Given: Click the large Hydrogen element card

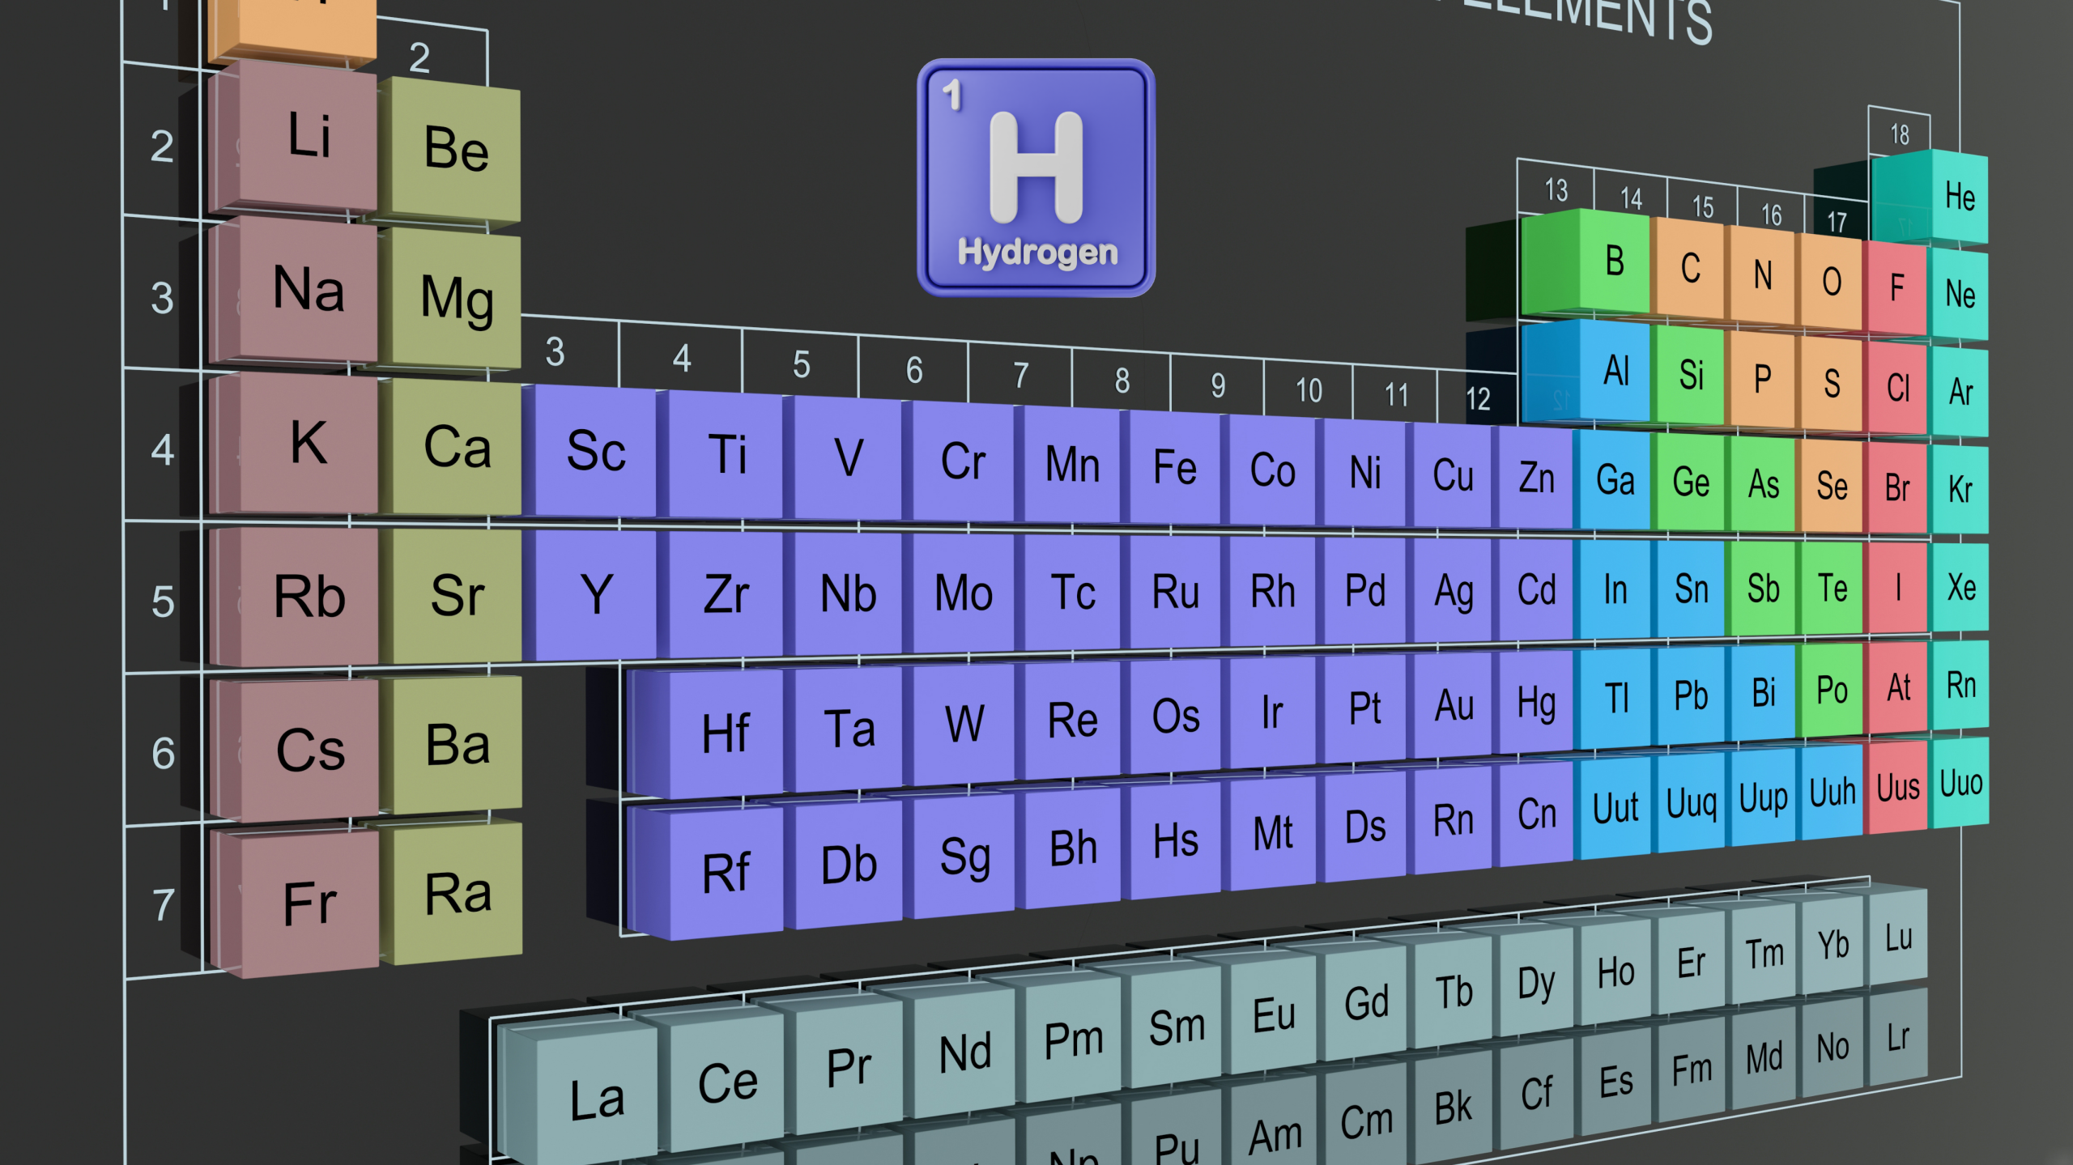Looking at the screenshot, I should click(1036, 177).
